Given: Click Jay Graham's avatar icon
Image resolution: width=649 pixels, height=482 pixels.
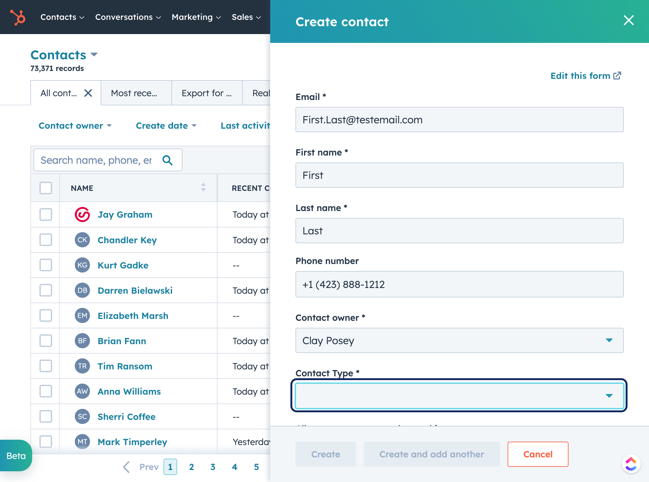Looking at the screenshot, I should (82, 215).
